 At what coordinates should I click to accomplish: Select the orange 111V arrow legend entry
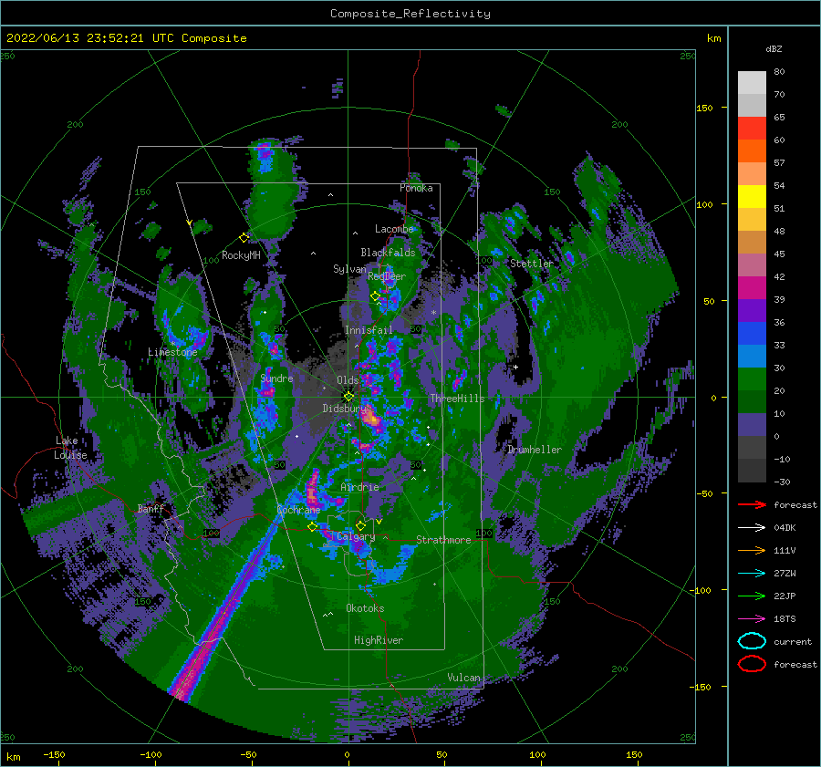(752, 550)
